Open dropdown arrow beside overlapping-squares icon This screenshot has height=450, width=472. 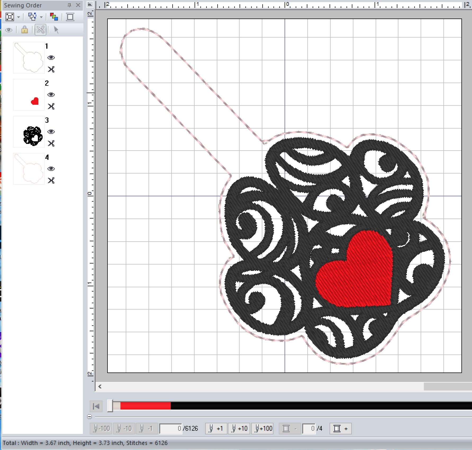41,17
